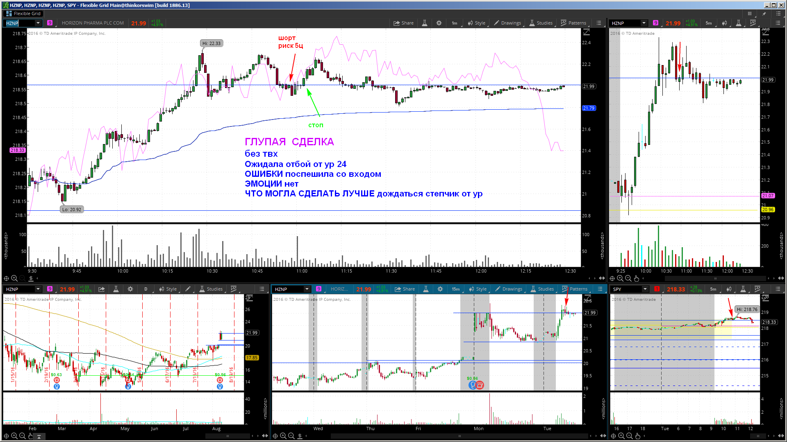Viewport: 787px width, 442px height.
Task: Open candle style icon in top-right 5m chart
Action: pyautogui.click(x=725, y=23)
